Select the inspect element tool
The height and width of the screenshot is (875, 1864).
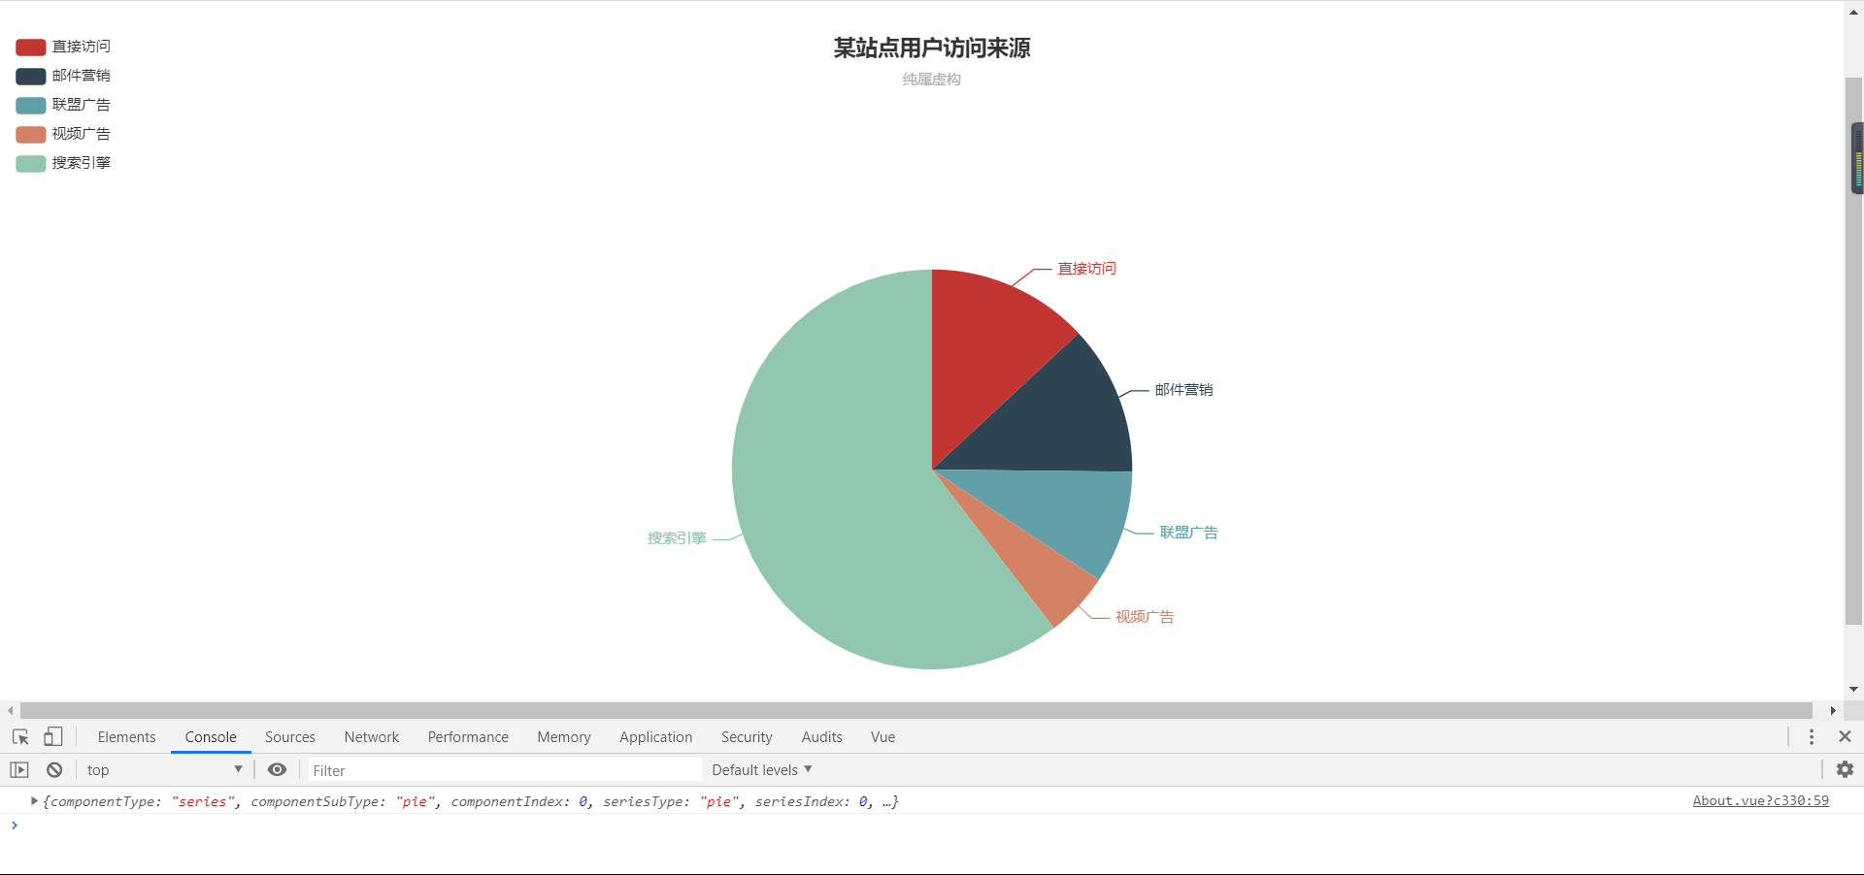[x=19, y=737]
